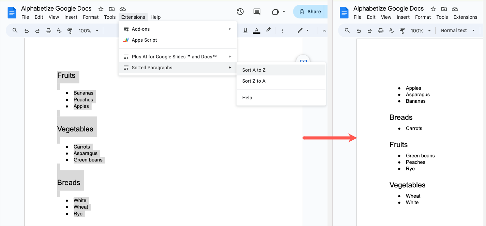Click search magnifier in left toolbar
This screenshot has height=226, width=486.
[x=15, y=30]
